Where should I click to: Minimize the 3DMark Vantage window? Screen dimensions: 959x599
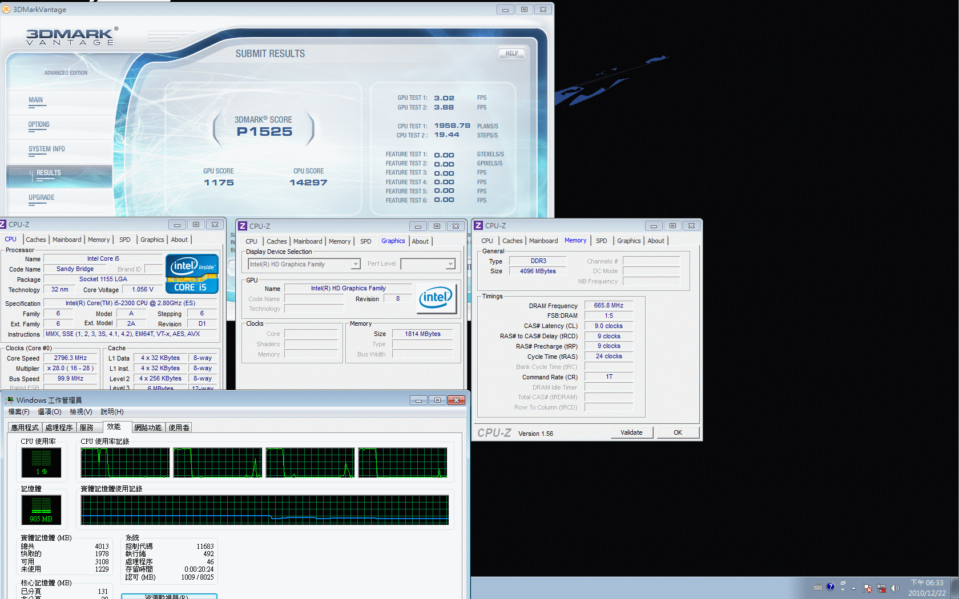click(x=505, y=10)
